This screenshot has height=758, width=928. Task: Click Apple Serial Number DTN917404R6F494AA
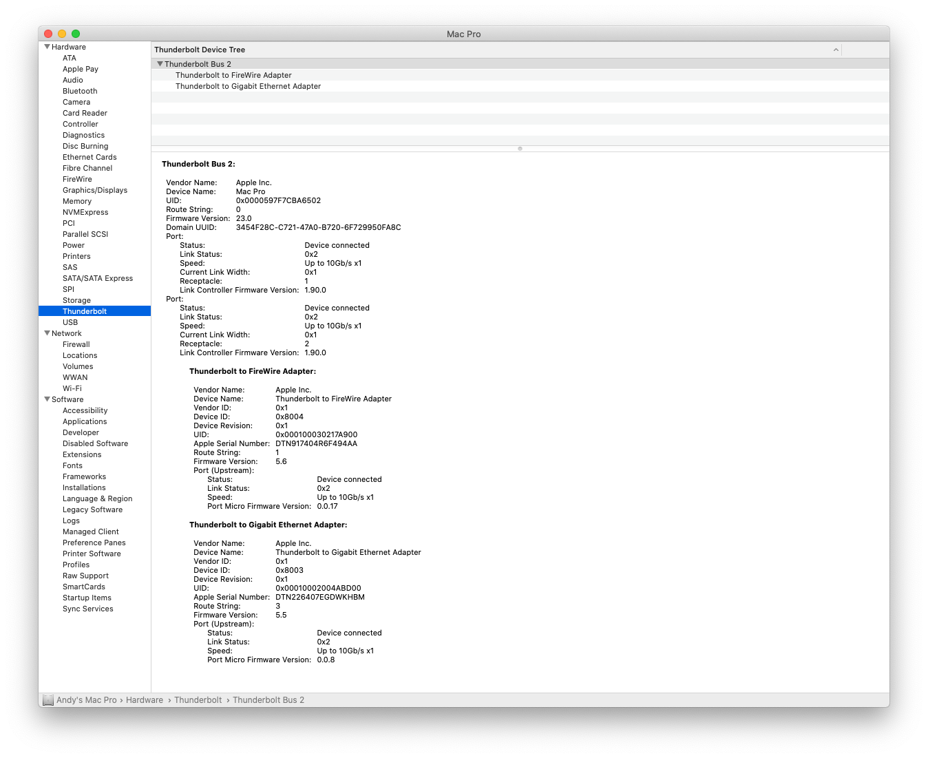pos(316,443)
